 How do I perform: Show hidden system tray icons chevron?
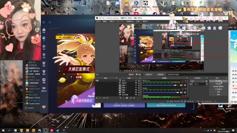pyautogui.click(x=205, y=131)
